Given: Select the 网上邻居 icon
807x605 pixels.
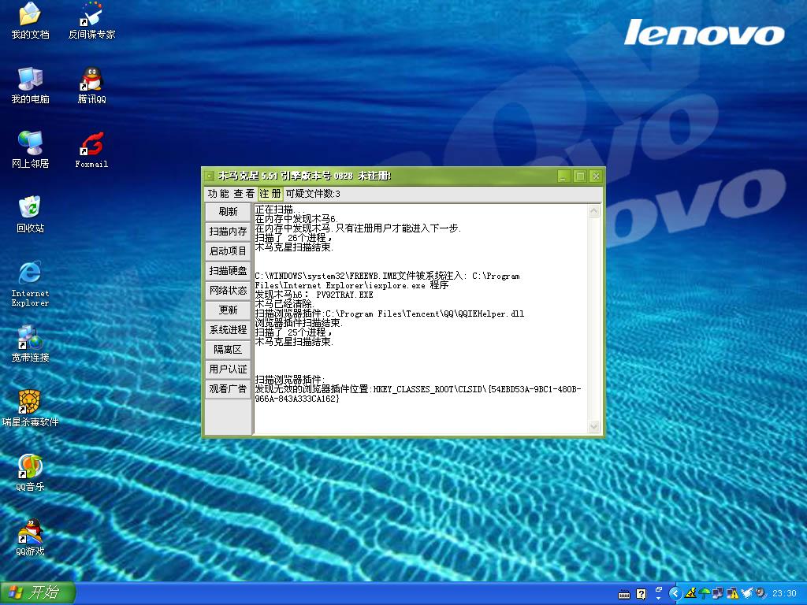Looking at the screenshot, I should 30,150.
